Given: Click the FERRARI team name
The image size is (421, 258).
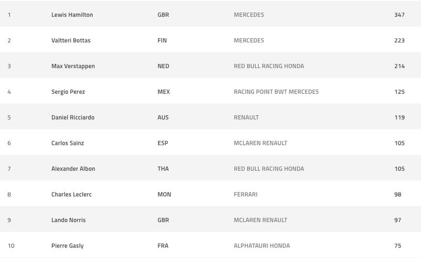Looking at the screenshot, I should click(246, 195).
